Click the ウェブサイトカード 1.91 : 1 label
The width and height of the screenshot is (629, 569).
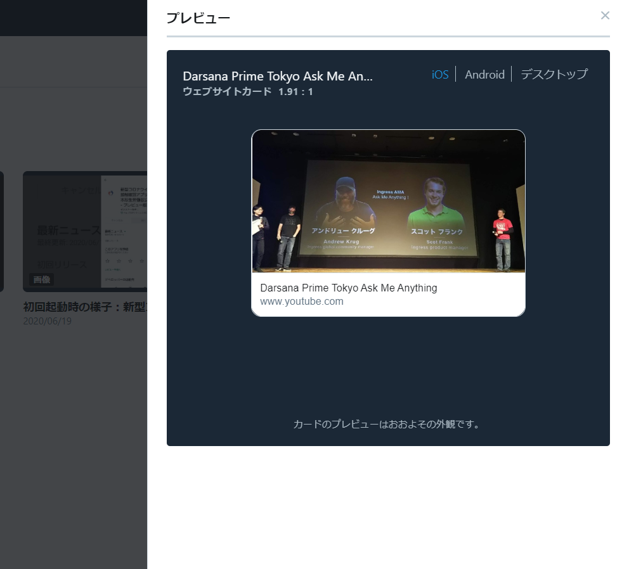pyautogui.click(x=247, y=92)
